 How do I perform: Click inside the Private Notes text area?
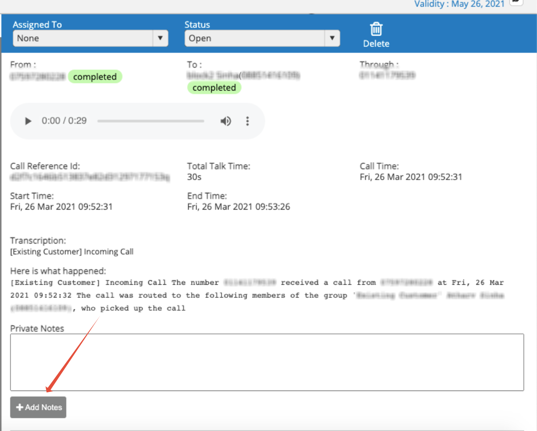point(267,362)
